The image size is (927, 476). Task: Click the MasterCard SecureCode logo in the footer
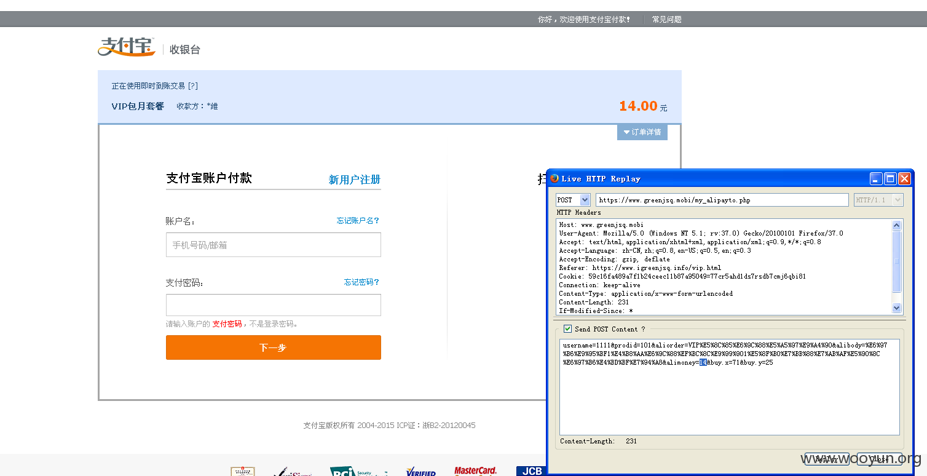pyautogui.click(x=475, y=471)
